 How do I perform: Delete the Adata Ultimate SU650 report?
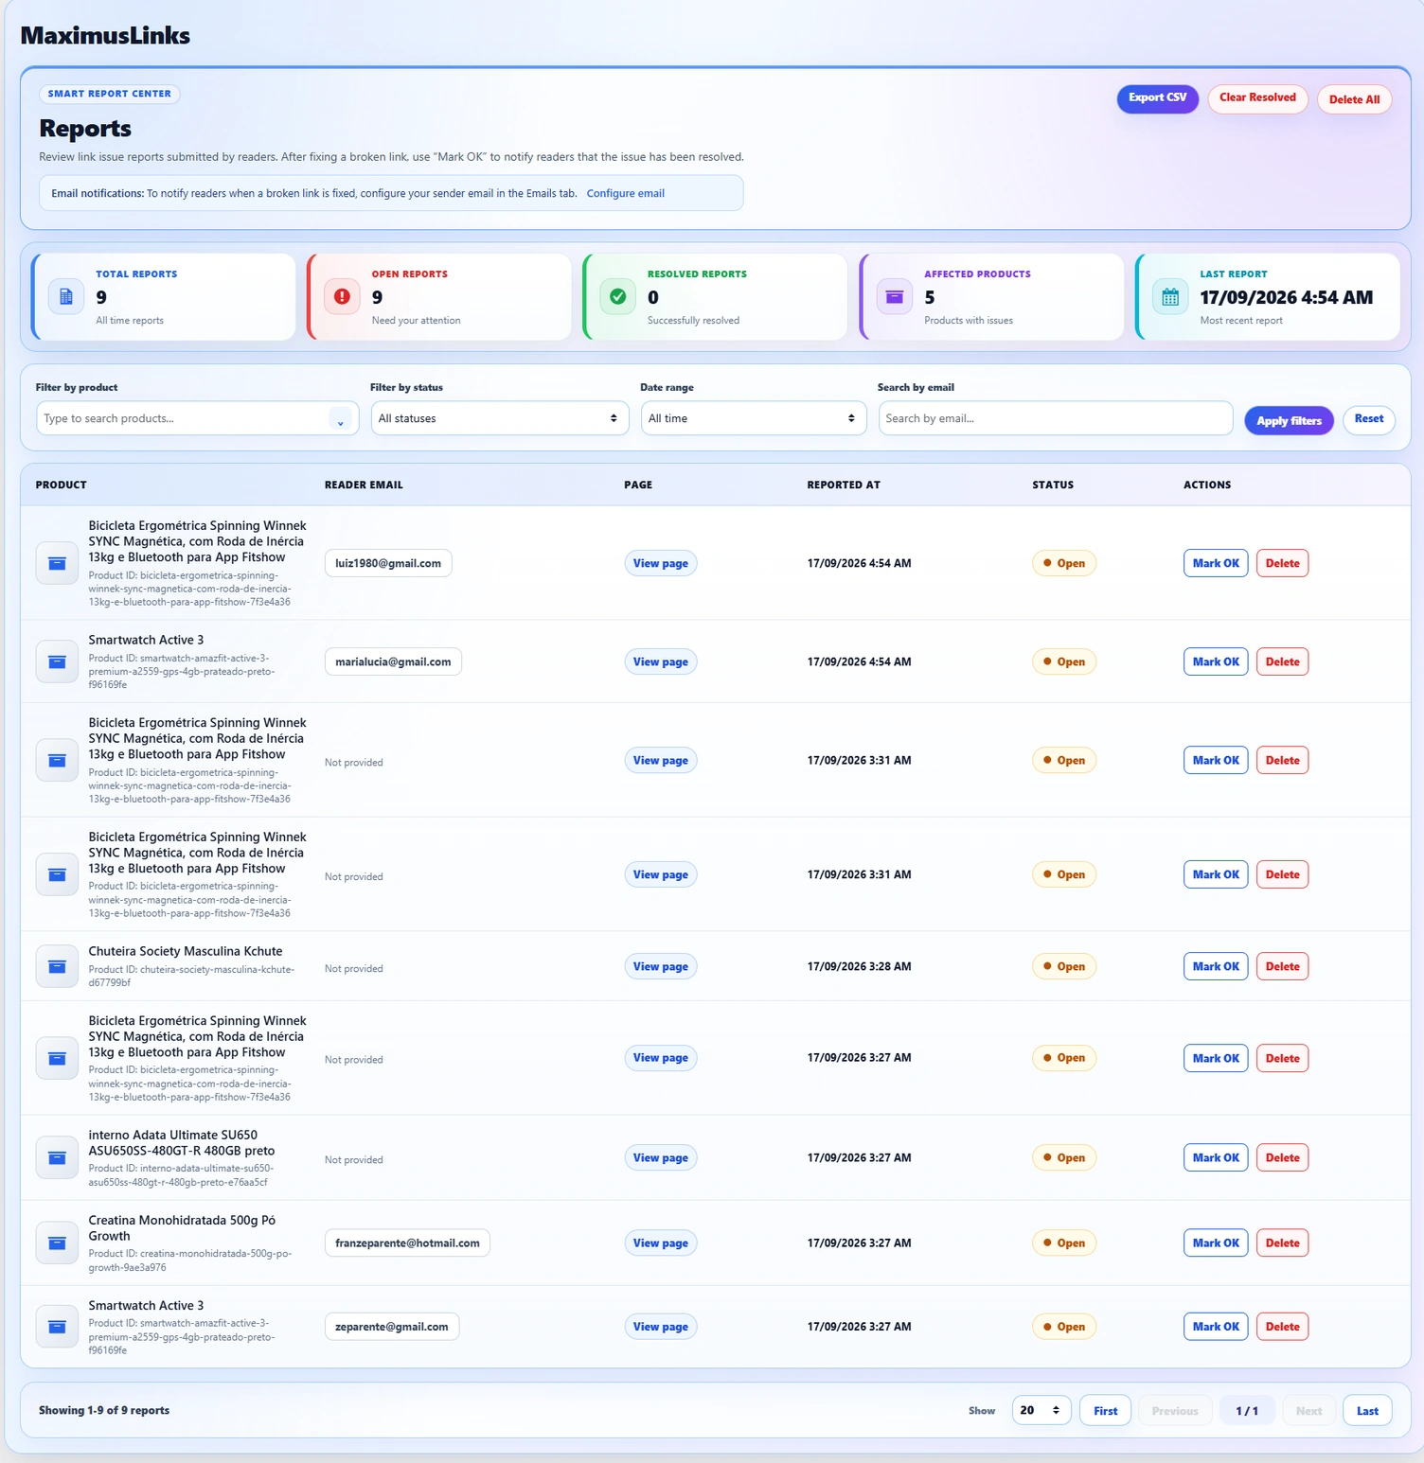click(1282, 1157)
